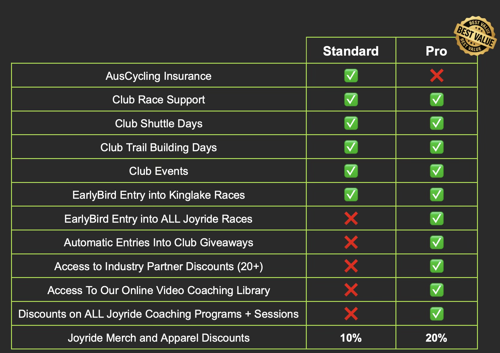
Task: Click the 20% Pro merch discount
Action: tap(436, 338)
